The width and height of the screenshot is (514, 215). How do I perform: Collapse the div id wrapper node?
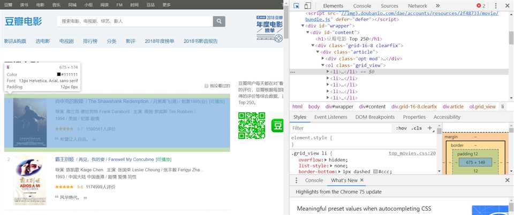303,26
